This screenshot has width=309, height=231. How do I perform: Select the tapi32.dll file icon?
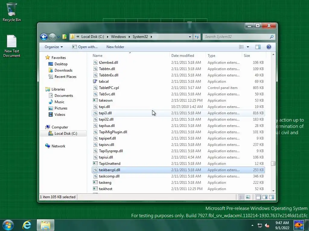click(95, 119)
